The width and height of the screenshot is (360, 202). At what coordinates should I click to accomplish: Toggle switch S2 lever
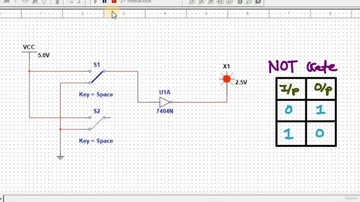(x=97, y=123)
